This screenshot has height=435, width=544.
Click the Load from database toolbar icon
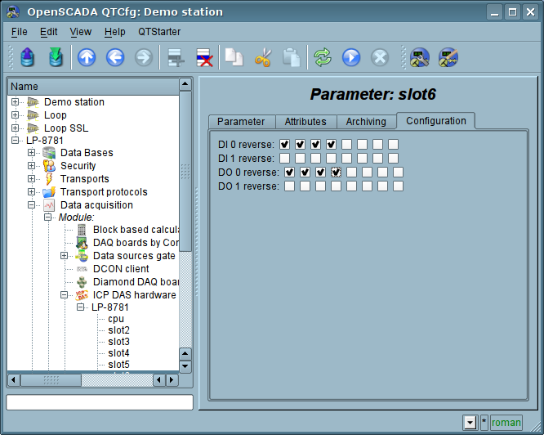28,57
